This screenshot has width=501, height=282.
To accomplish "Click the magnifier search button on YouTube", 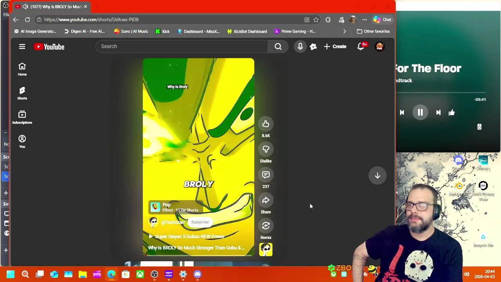I will tap(278, 46).
